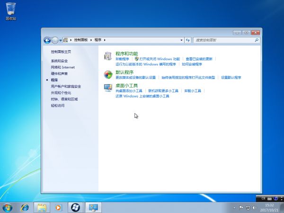Open the Windows Start button
The width and height of the screenshot is (284, 213).
[8, 208]
